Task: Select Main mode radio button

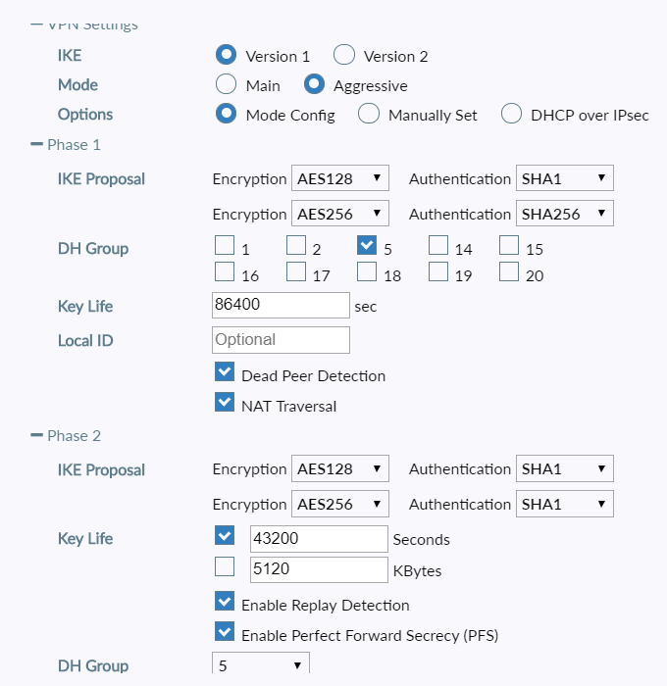Action: 226,84
